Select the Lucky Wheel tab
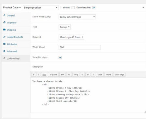This screenshot has height=119, width=146. coord(16,58)
